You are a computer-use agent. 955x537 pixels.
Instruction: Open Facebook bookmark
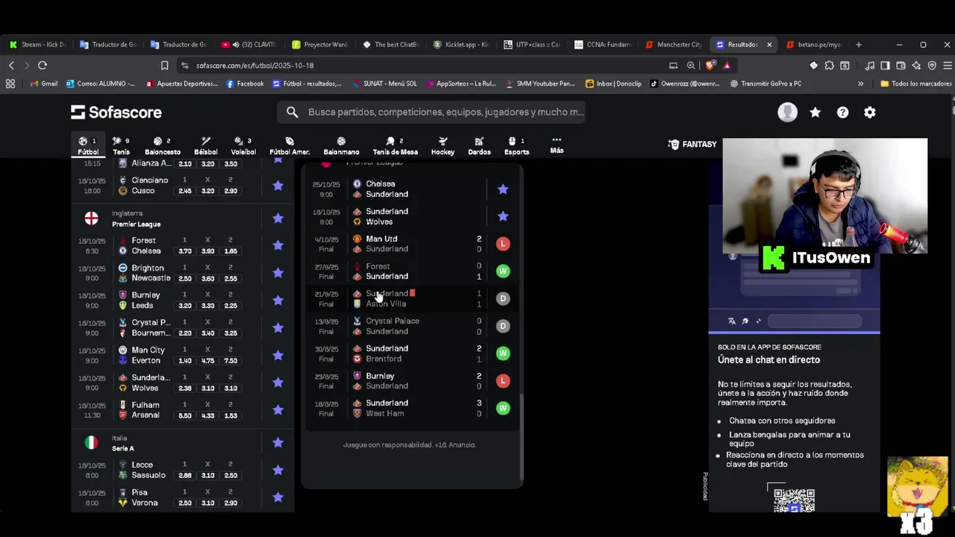pos(245,84)
